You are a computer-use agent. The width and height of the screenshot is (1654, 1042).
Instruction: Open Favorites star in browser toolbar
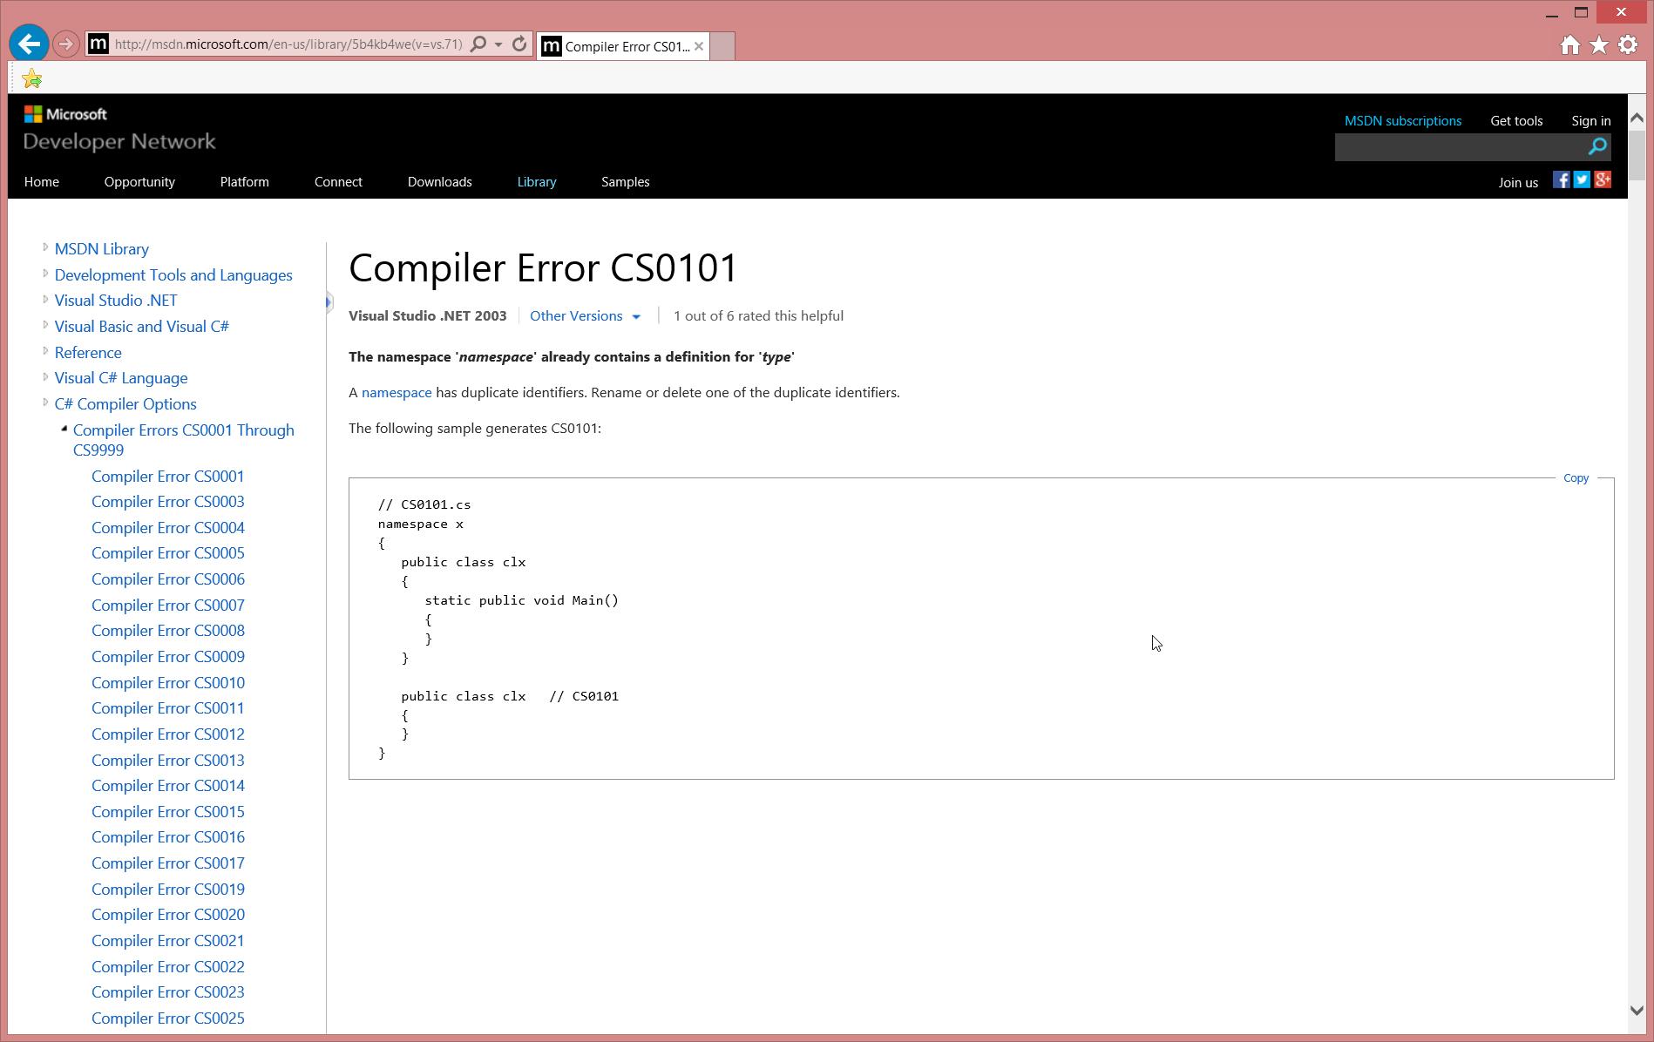tap(1599, 45)
